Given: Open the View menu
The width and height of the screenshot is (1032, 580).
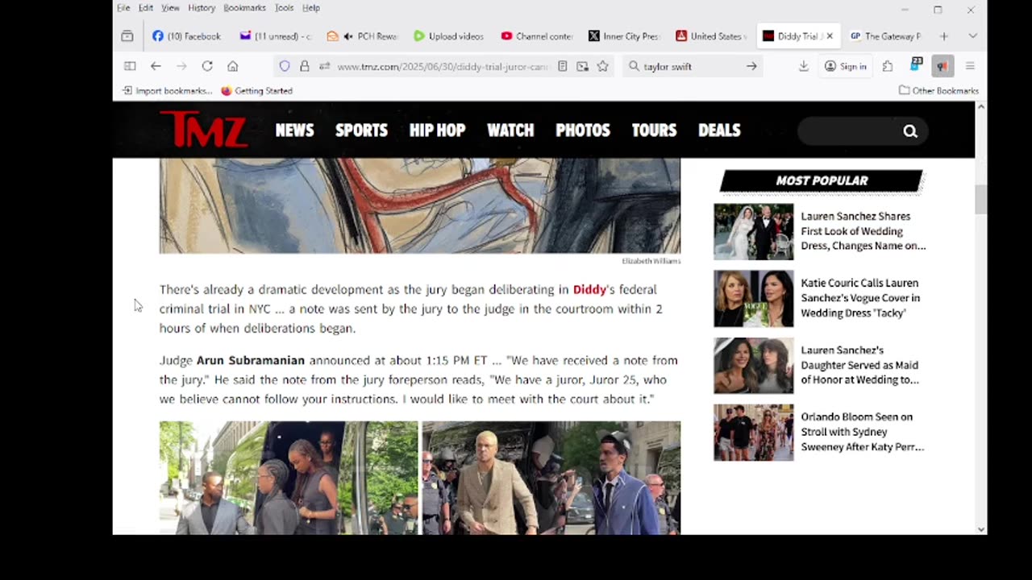Looking at the screenshot, I should [170, 8].
